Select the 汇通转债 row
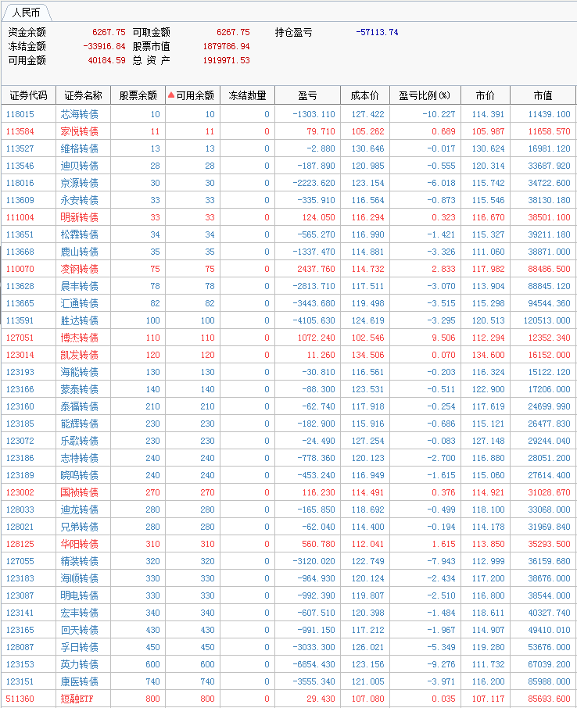The height and width of the screenshot is (708, 577). coord(288,303)
